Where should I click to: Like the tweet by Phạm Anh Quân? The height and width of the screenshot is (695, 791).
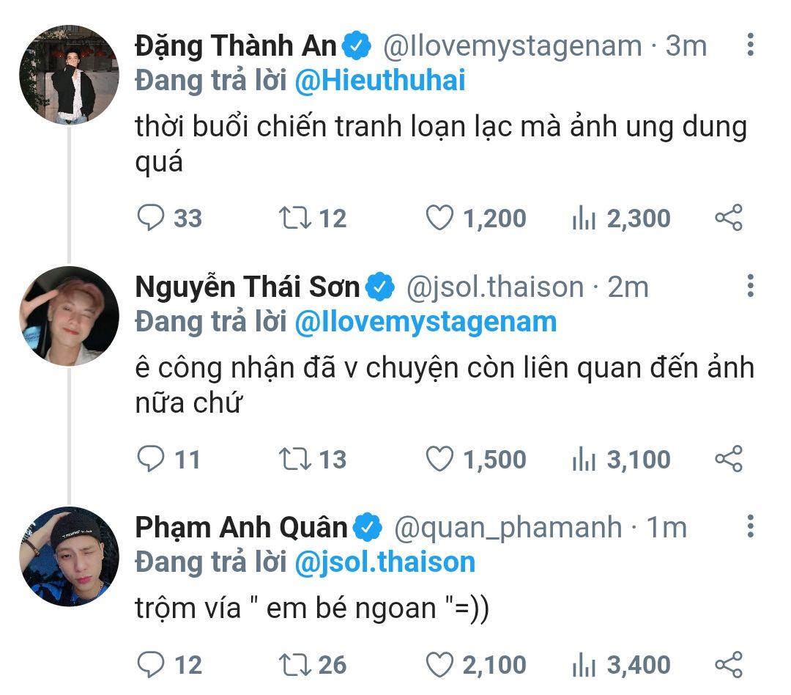point(440,664)
